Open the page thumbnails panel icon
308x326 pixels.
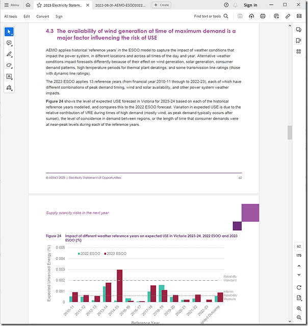(299, 51)
